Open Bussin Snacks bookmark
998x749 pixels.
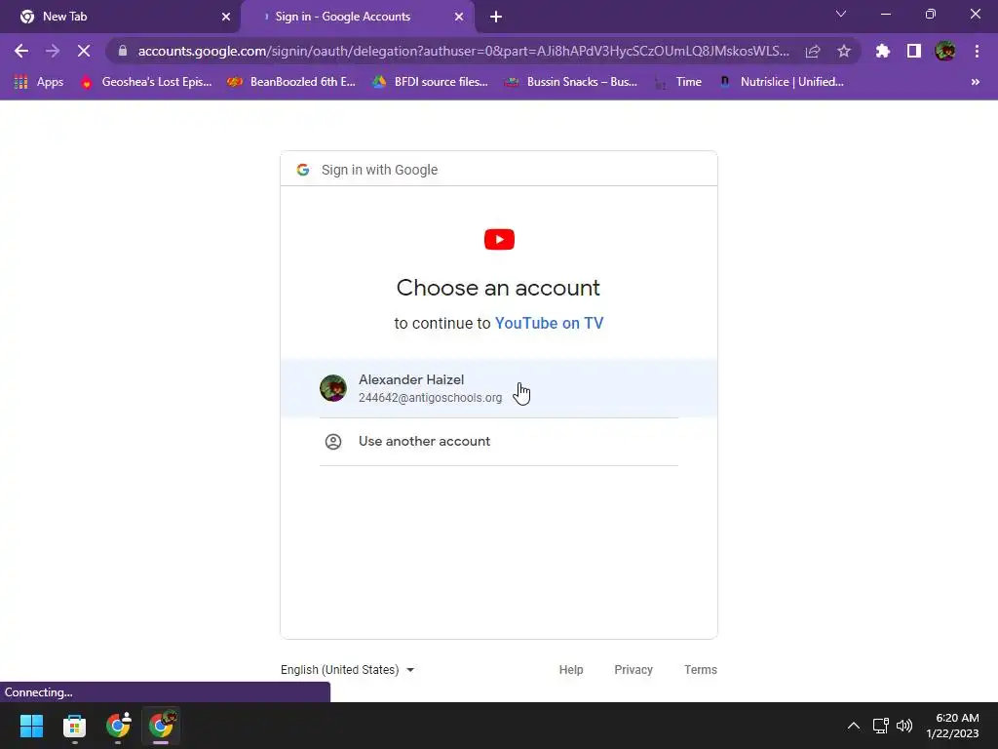click(x=570, y=82)
